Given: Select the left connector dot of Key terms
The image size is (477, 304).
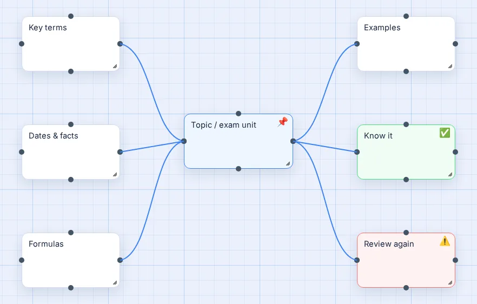Looking at the screenshot, I should pyautogui.click(x=22, y=44).
